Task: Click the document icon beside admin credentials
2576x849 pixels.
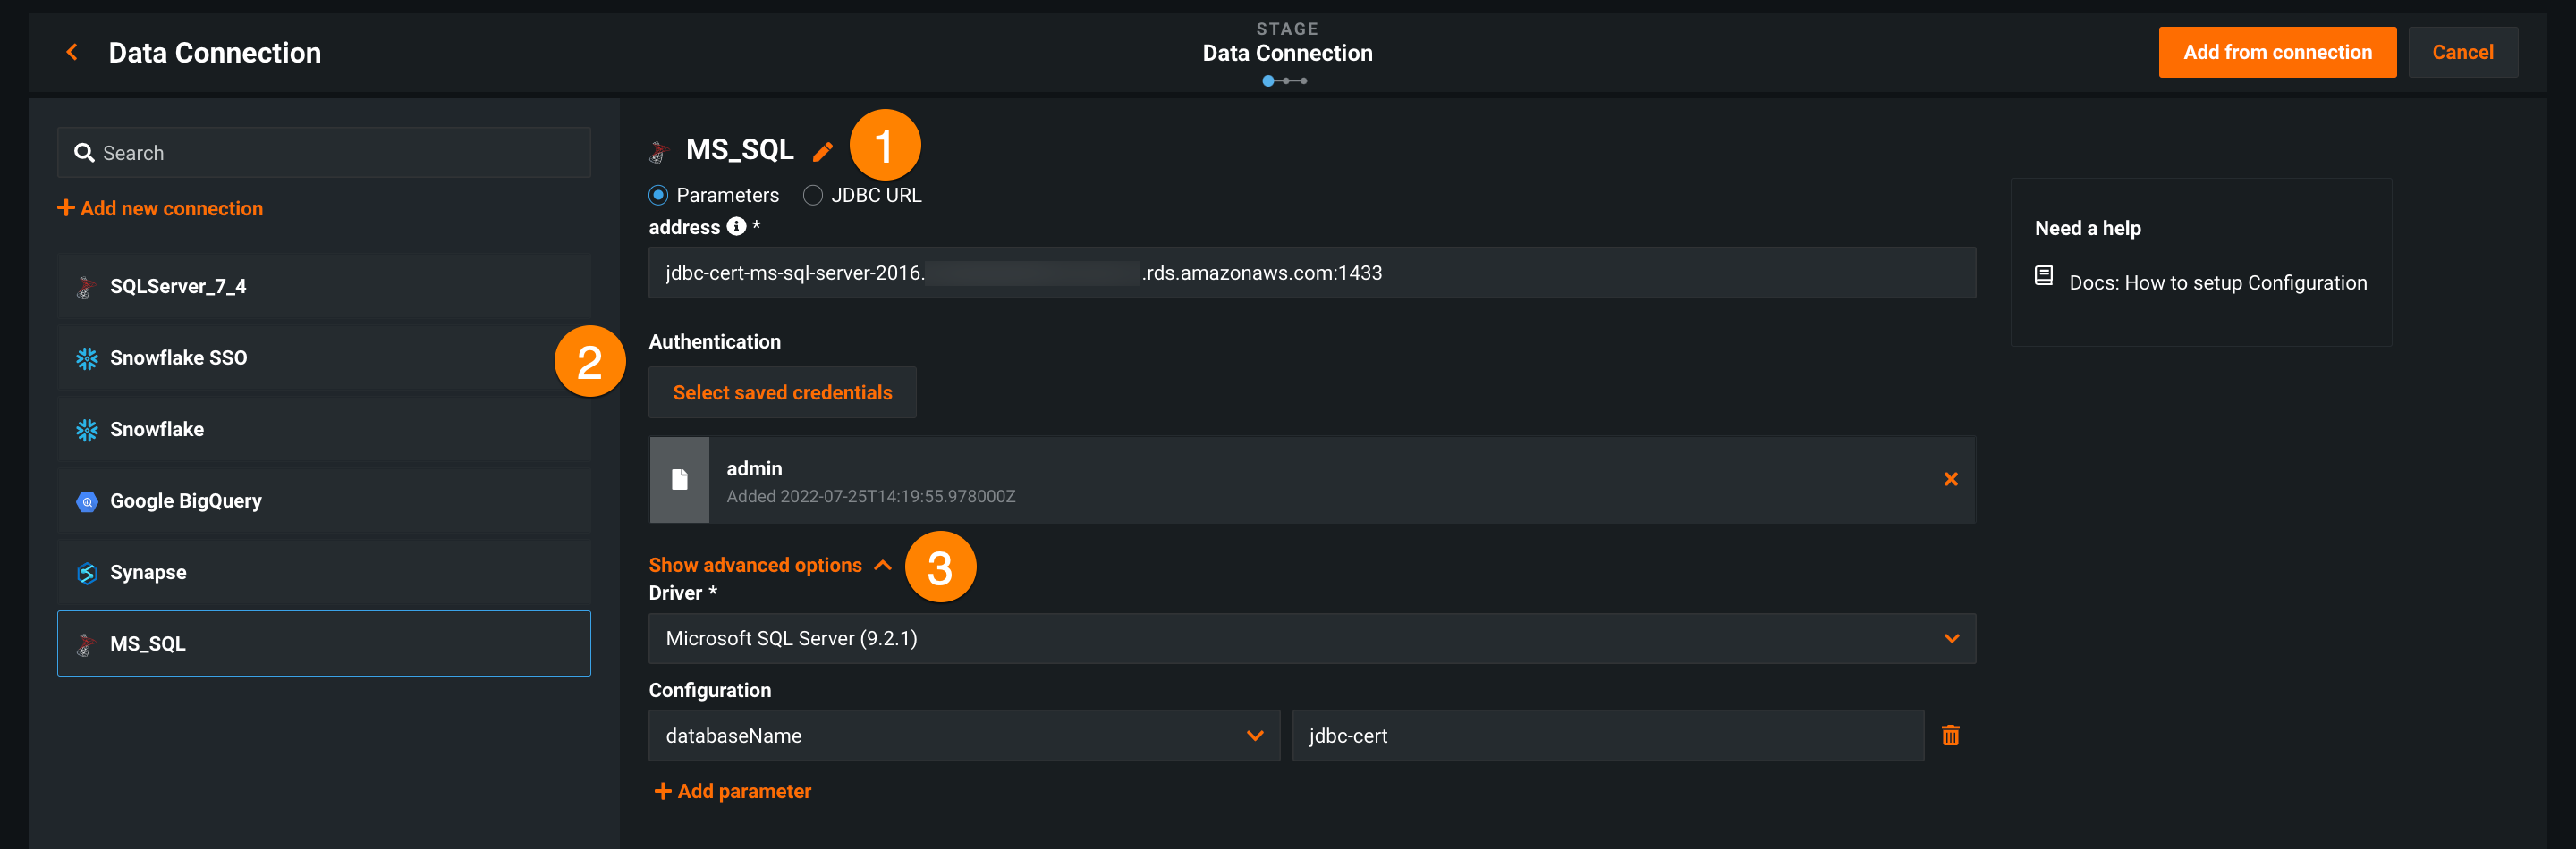Action: tap(679, 481)
